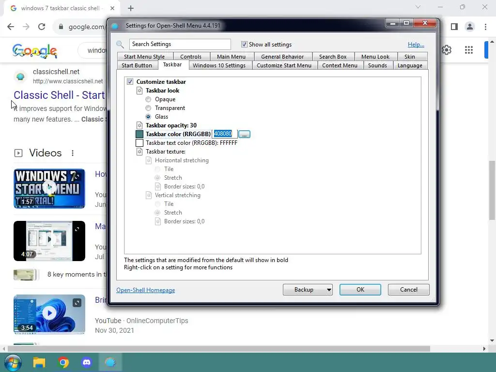This screenshot has height=372, width=496.
Task: Open the General Behavior tab
Action: [282, 57]
